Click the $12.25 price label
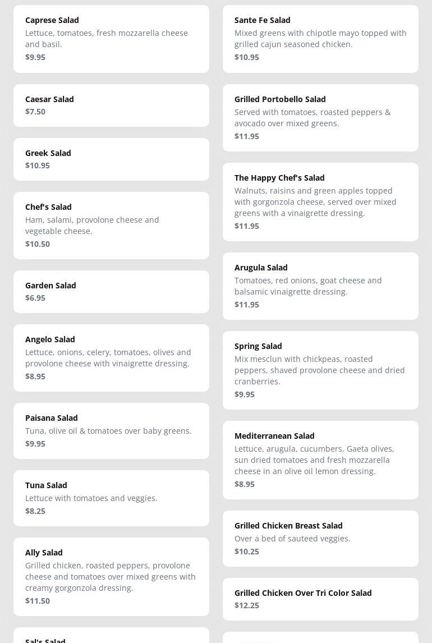The width and height of the screenshot is (432, 643). click(247, 605)
